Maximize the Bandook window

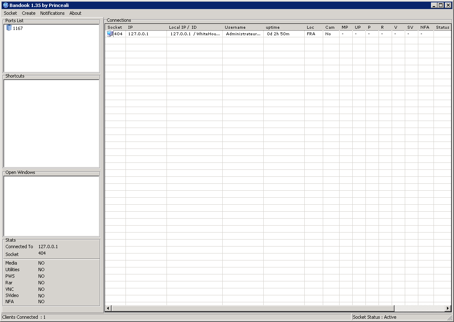(441, 5)
